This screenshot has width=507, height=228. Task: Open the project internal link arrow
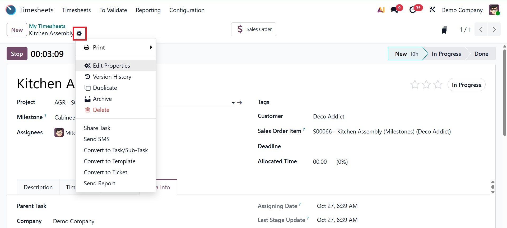pos(240,103)
